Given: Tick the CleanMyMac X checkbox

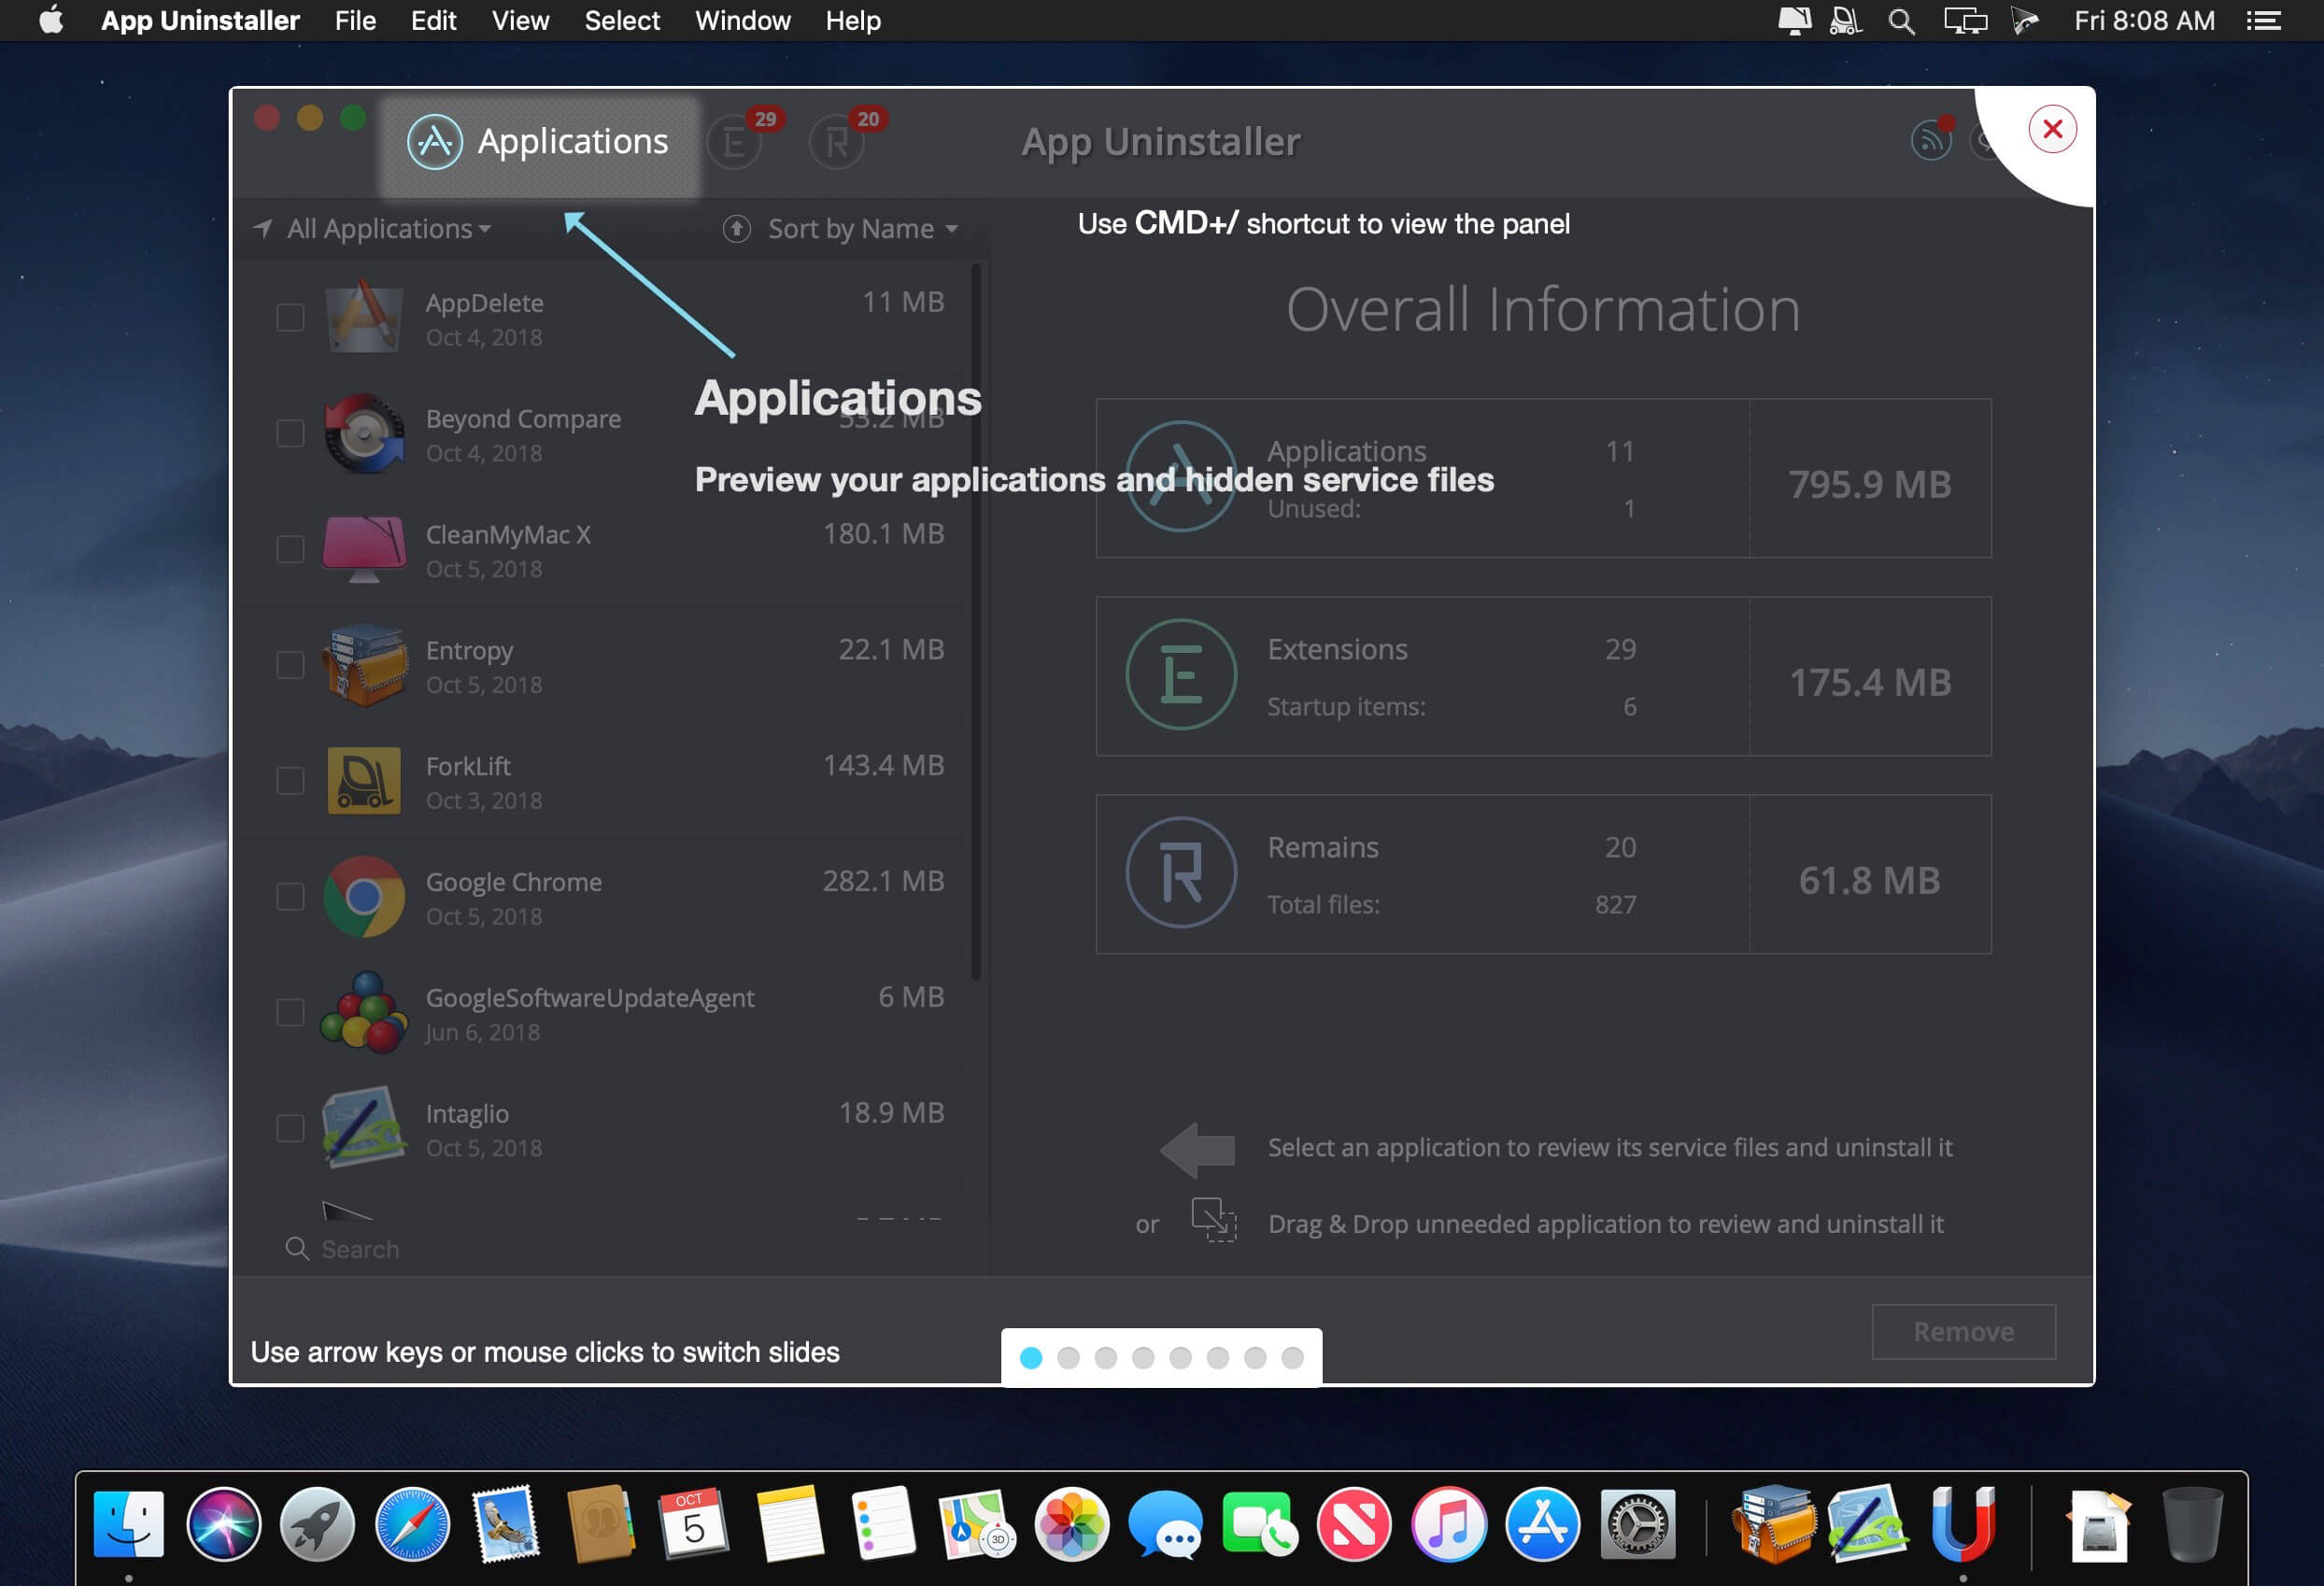Looking at the screenshot, I should 290,550.
